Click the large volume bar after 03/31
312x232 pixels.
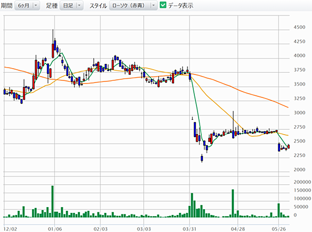pyautogui.click(x=192, y=205)
